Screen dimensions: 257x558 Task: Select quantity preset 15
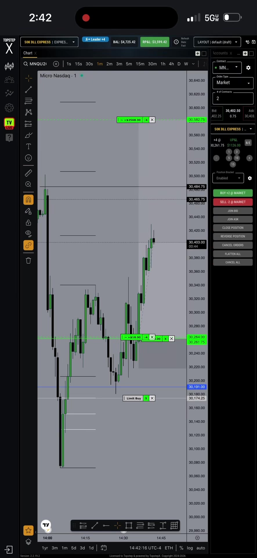(233, 164)
